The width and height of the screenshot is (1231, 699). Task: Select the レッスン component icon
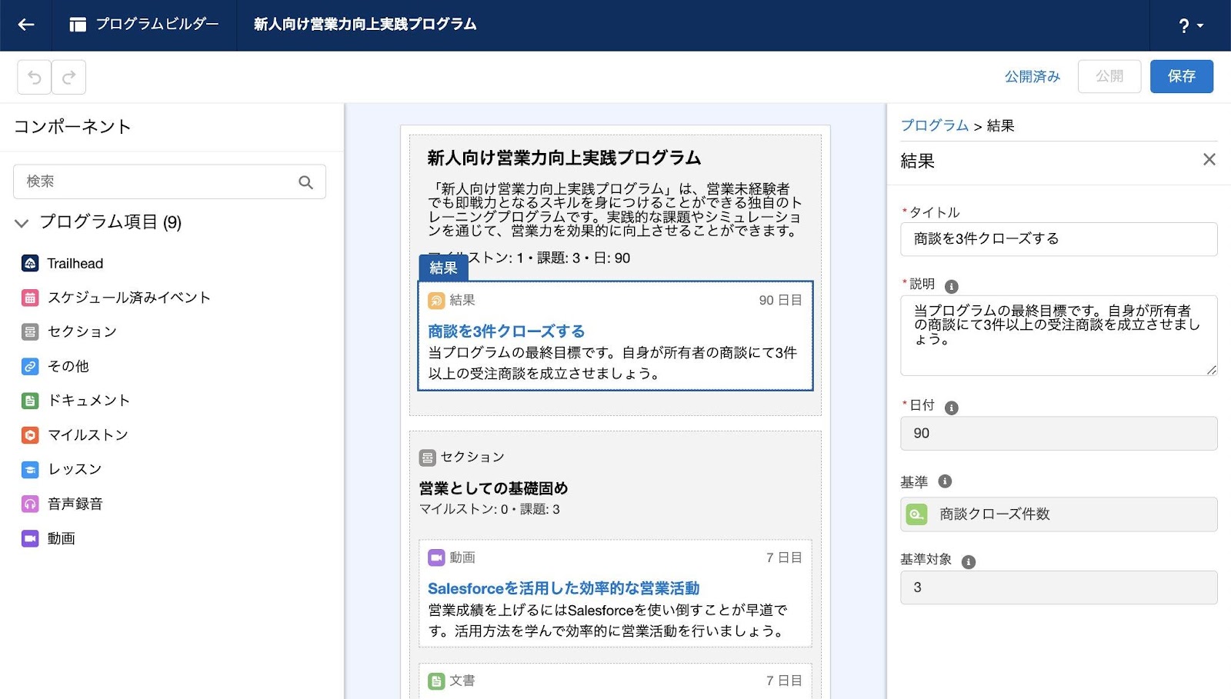click(x=30, y=469)
